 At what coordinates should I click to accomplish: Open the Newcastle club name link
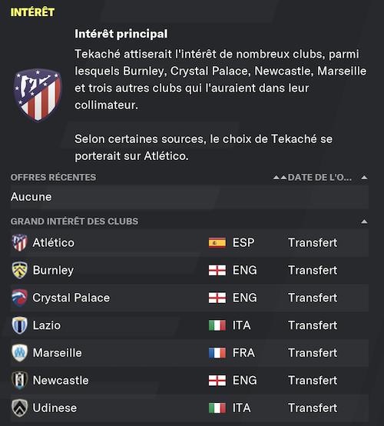(x=61, y=381)
